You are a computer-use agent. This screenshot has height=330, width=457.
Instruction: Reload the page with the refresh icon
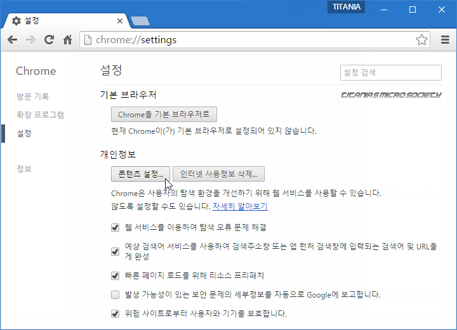tap(50, 39)
